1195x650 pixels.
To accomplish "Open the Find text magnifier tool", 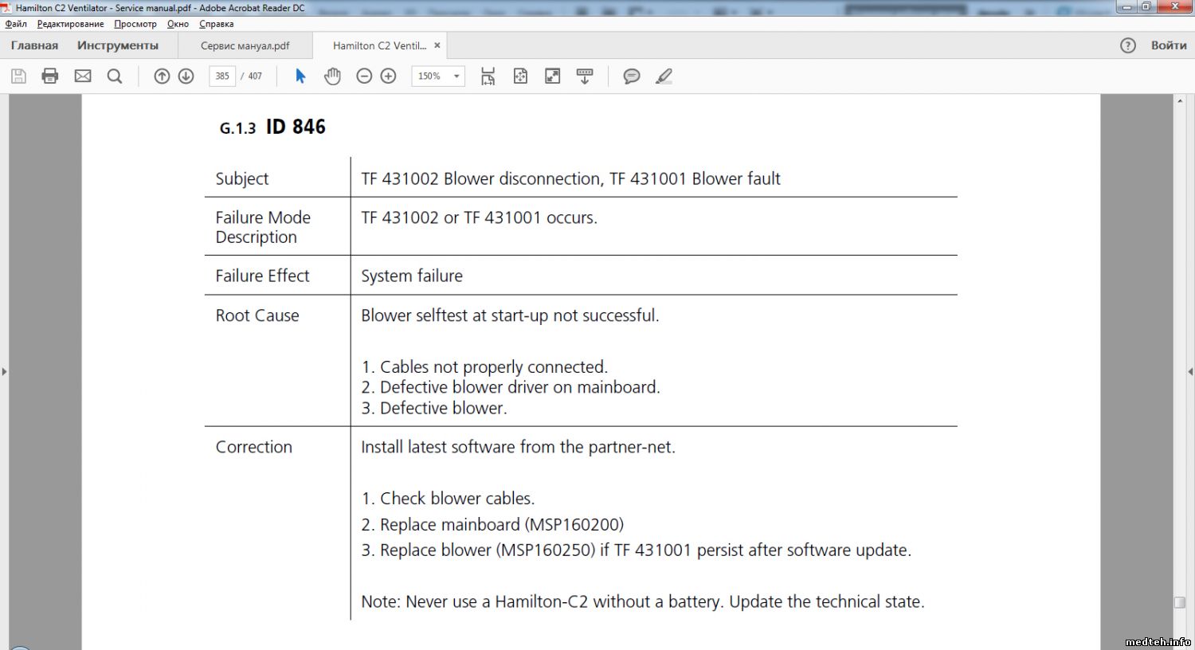I will tap(115, 76).
